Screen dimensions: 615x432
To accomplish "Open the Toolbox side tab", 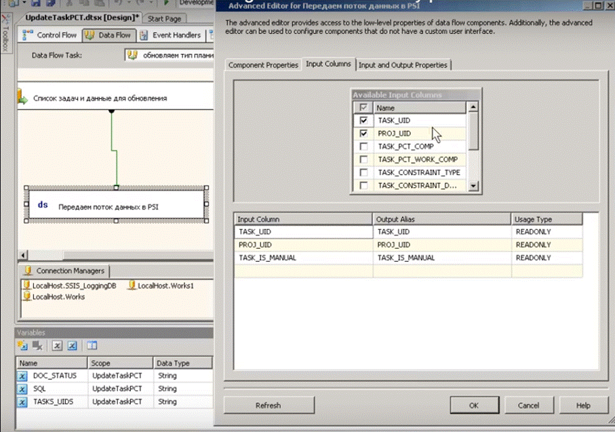I will coord(5,33).
